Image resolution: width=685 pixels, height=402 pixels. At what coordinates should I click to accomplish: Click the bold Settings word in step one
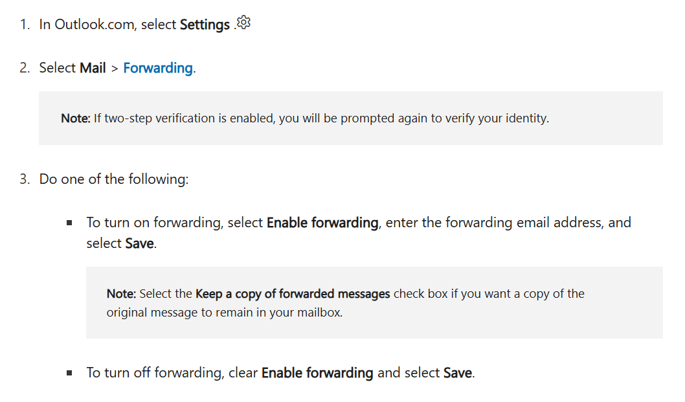(205, 25)
